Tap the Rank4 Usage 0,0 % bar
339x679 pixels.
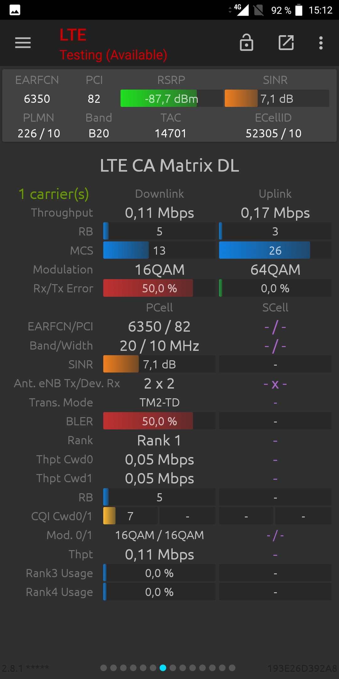[159, 592]
